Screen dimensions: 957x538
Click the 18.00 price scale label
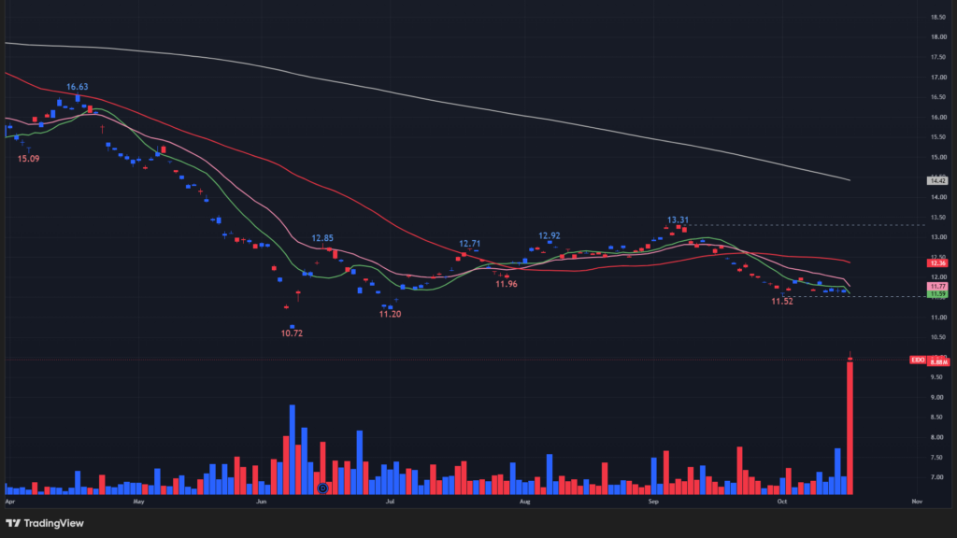[938, 37]
